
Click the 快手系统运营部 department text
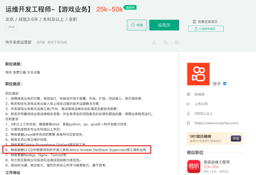tap(18, 42)
